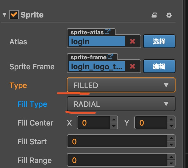Open the Fill Type RADIAL dropdown
Viewport: 188px width, 168px height.
click(x=121, y=104)
